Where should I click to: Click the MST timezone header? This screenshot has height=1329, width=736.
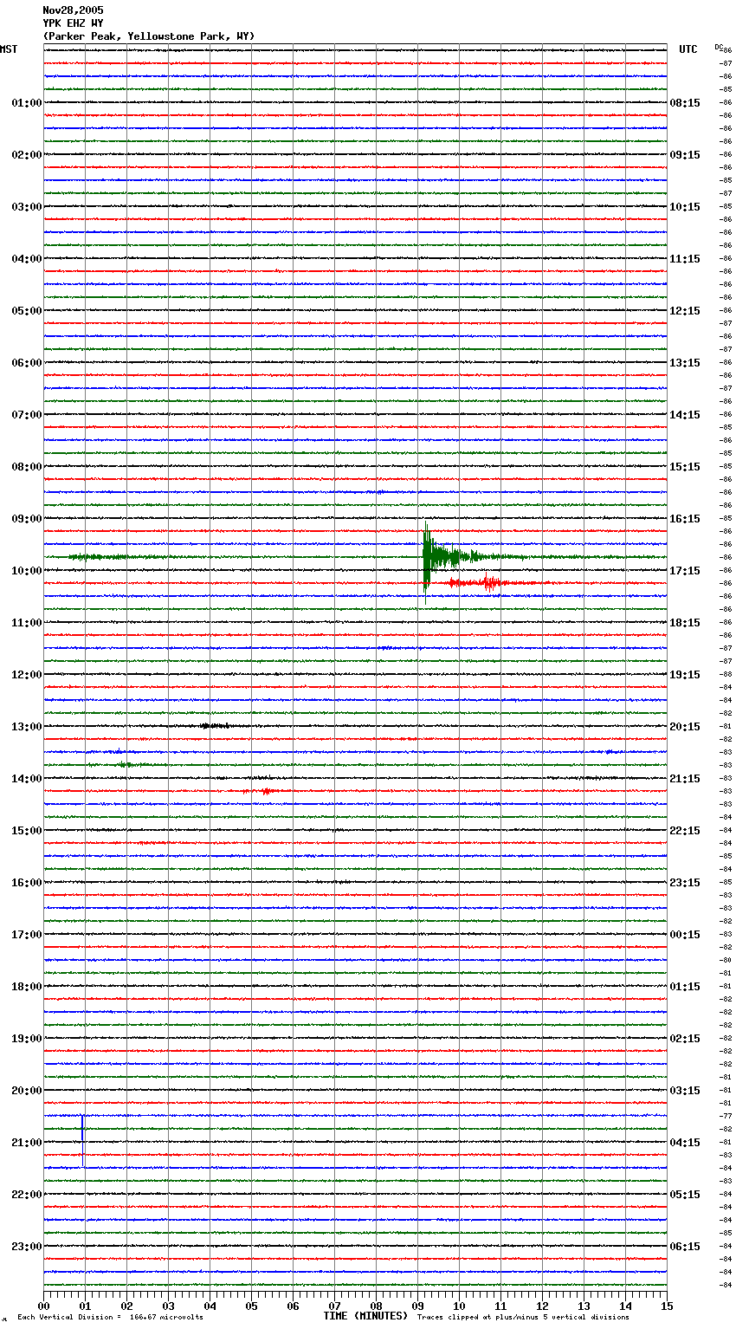(9, 49)
